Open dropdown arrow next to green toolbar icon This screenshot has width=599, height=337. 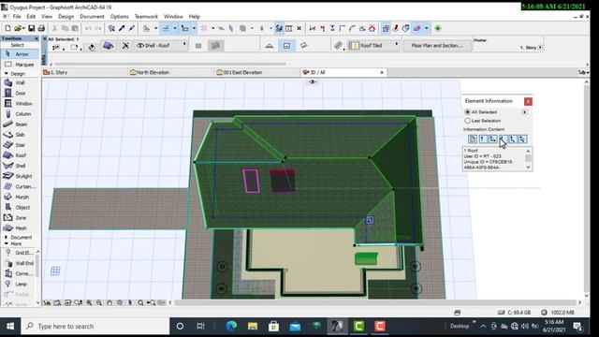(427, 28)
